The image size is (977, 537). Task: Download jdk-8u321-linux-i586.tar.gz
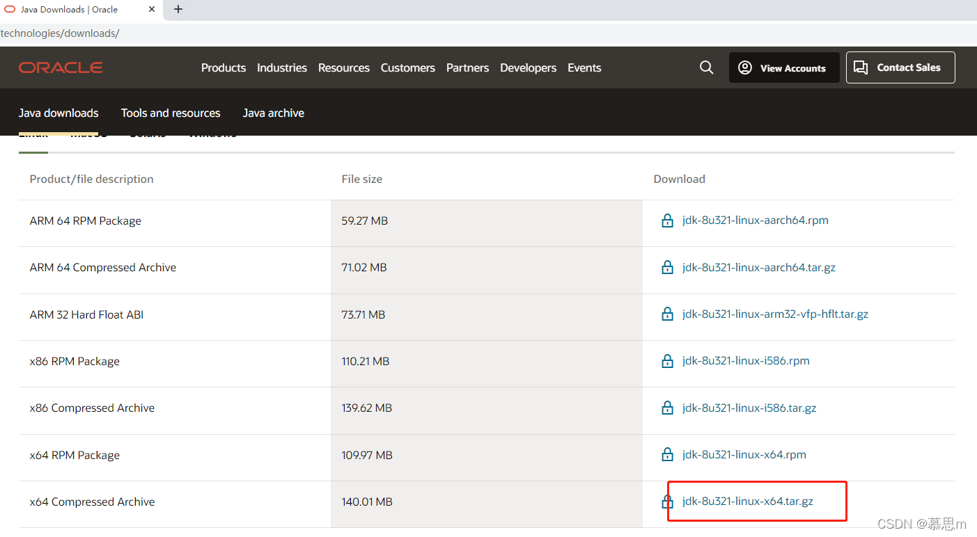tap(749, 408)
